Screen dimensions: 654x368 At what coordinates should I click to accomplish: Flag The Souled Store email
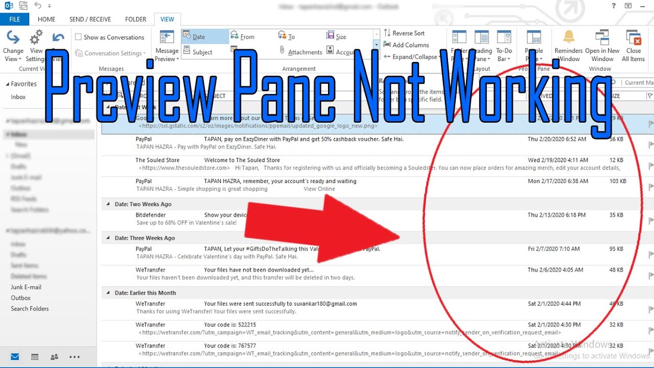650,166
